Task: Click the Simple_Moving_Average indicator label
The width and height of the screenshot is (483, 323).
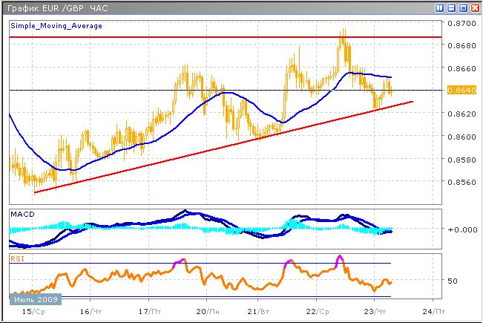Action: (x=51, y=25)
